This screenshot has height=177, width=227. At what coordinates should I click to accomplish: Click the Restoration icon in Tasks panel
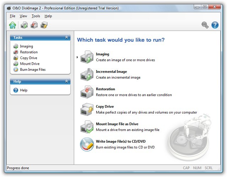[16, 52]
